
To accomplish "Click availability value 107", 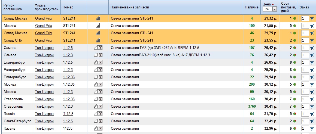I will coord(252,48).
